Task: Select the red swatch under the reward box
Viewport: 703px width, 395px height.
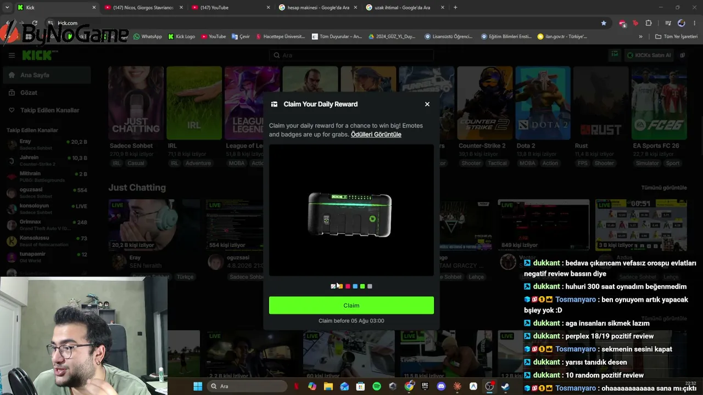Action: pyautogui.click(x=348, y=286)
